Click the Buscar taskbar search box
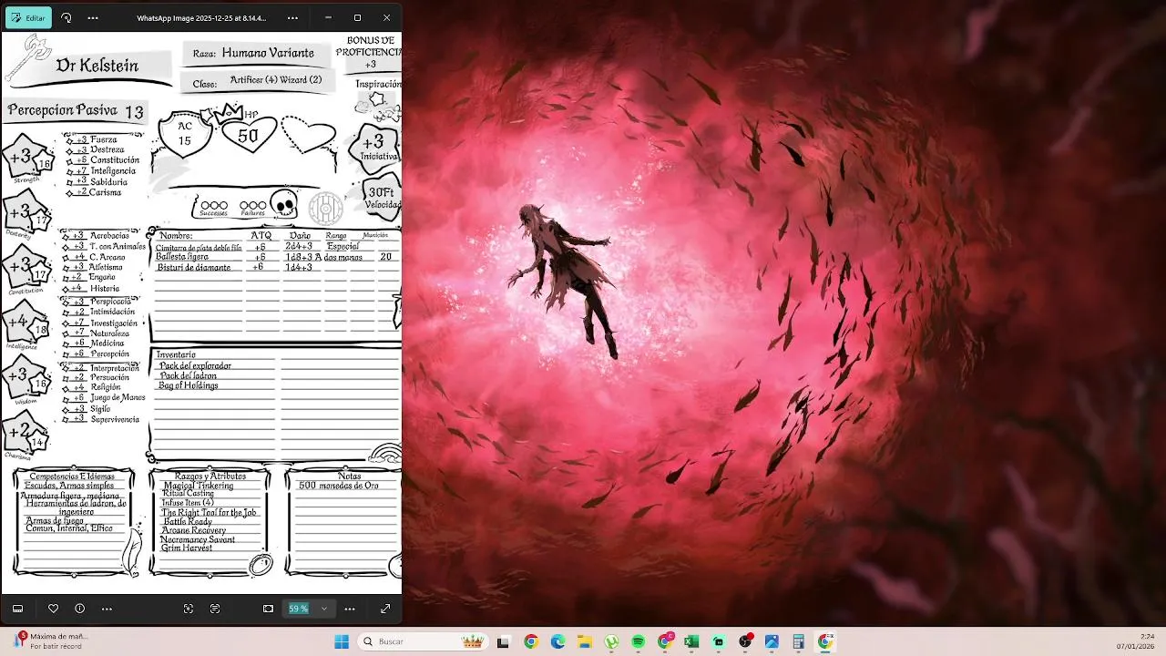Viewport: 1166px width, 656px height. tap(423, 641)
